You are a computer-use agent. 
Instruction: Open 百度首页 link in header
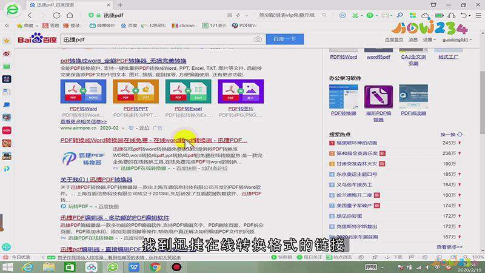(x=394, y=39)
